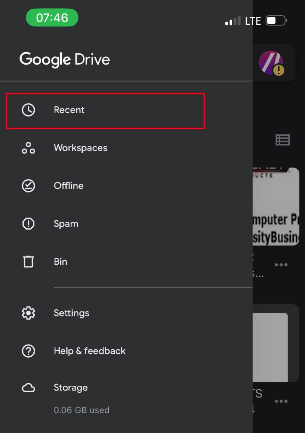Tap the account profile avatar

tap(271, 63)
